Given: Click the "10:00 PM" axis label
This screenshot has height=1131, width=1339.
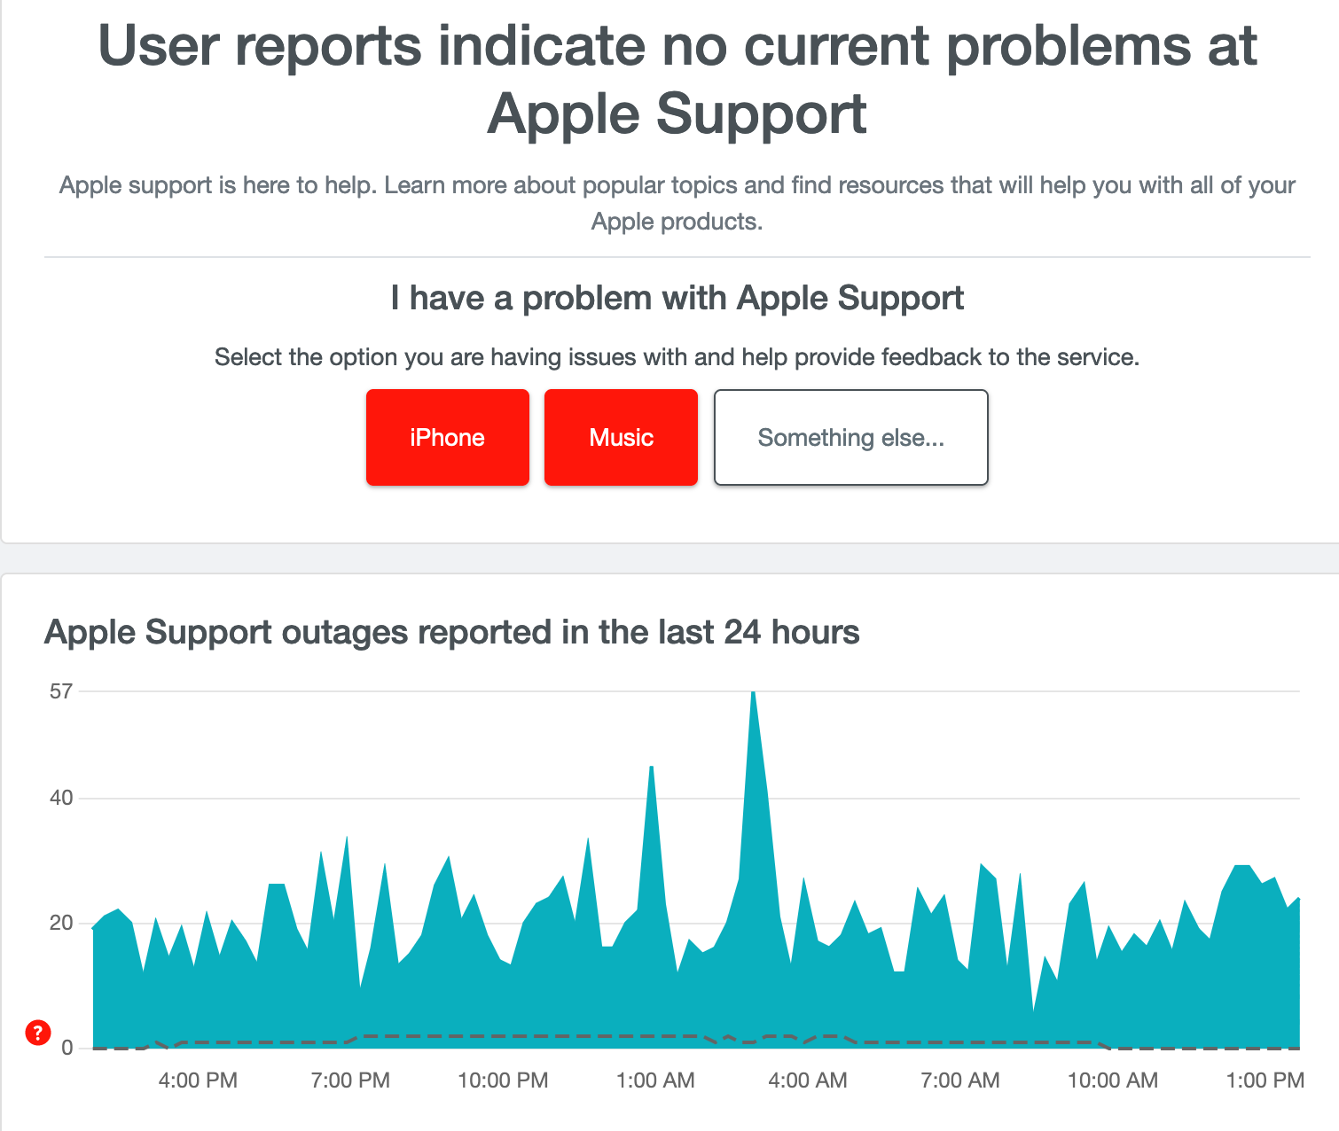Looking at the screenshot, I should click(503, 1080).
